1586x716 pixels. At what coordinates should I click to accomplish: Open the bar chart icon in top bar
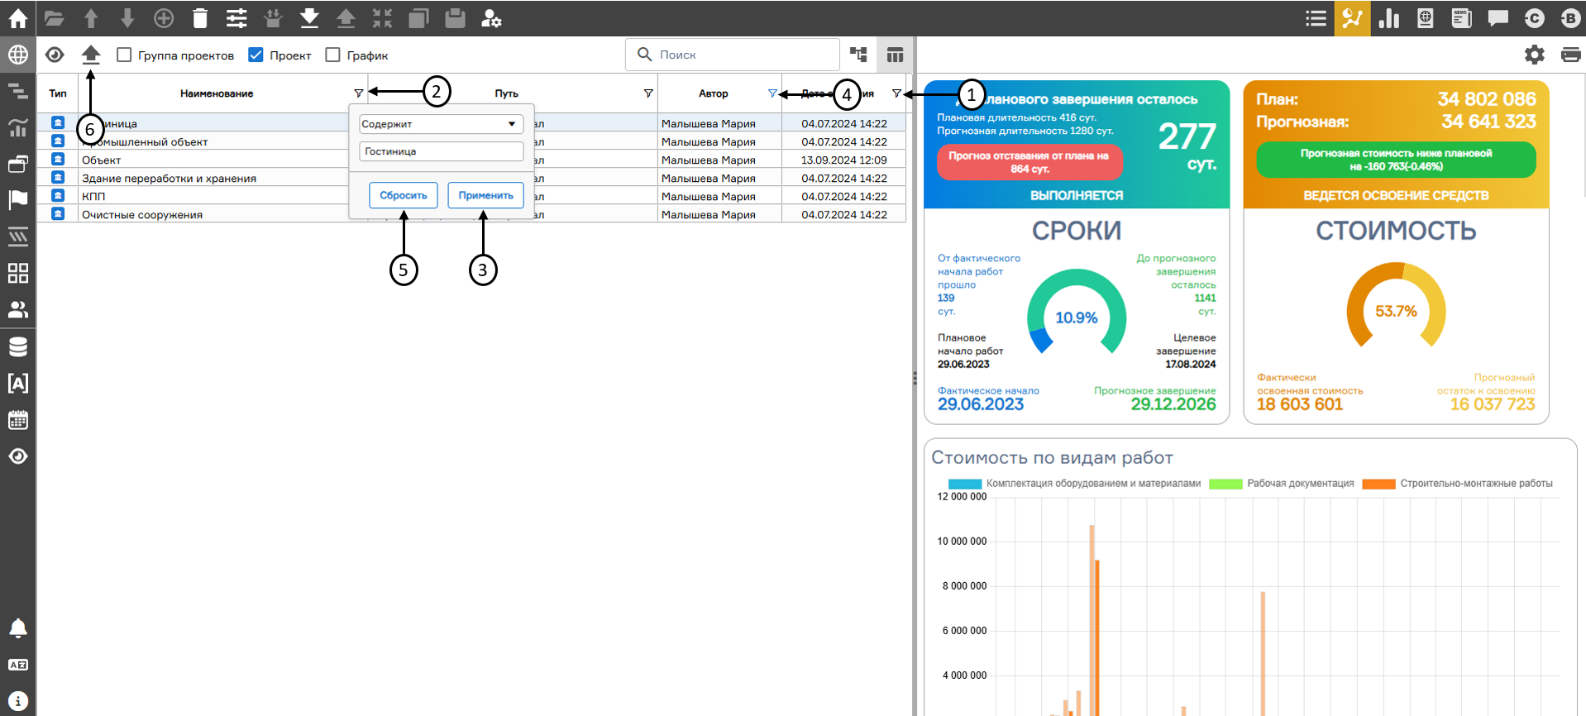(x=1389, y=18)
